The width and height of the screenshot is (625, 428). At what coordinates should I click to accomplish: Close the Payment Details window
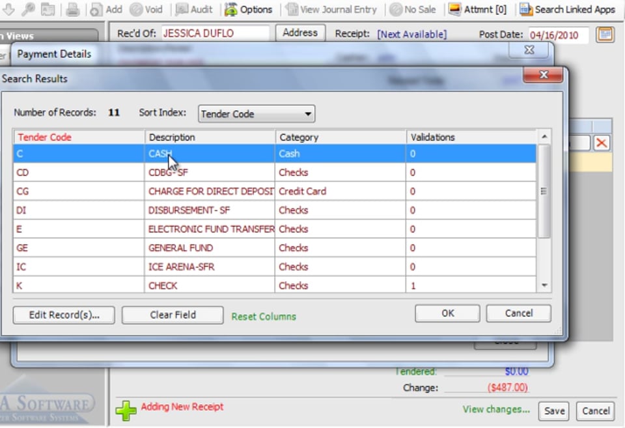click(x=529, y=50)
